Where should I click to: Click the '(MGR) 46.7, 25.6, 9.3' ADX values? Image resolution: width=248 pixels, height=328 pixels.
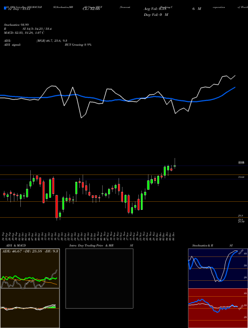(52, 41)
